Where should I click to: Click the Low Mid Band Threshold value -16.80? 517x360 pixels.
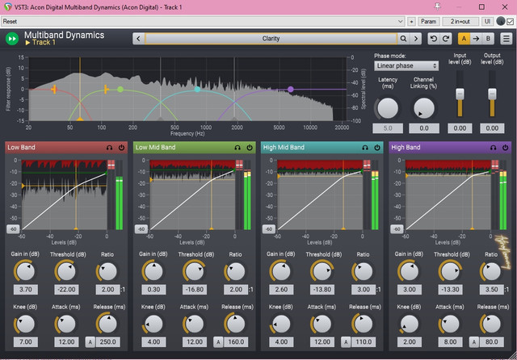pyautogui.click(x=195, y=290)
